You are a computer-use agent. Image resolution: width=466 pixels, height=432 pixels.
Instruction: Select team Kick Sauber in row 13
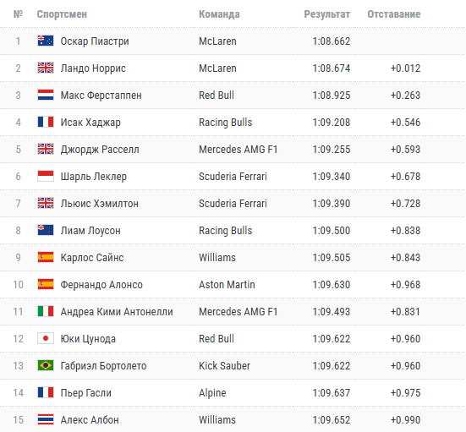click(x=224, y=366)
